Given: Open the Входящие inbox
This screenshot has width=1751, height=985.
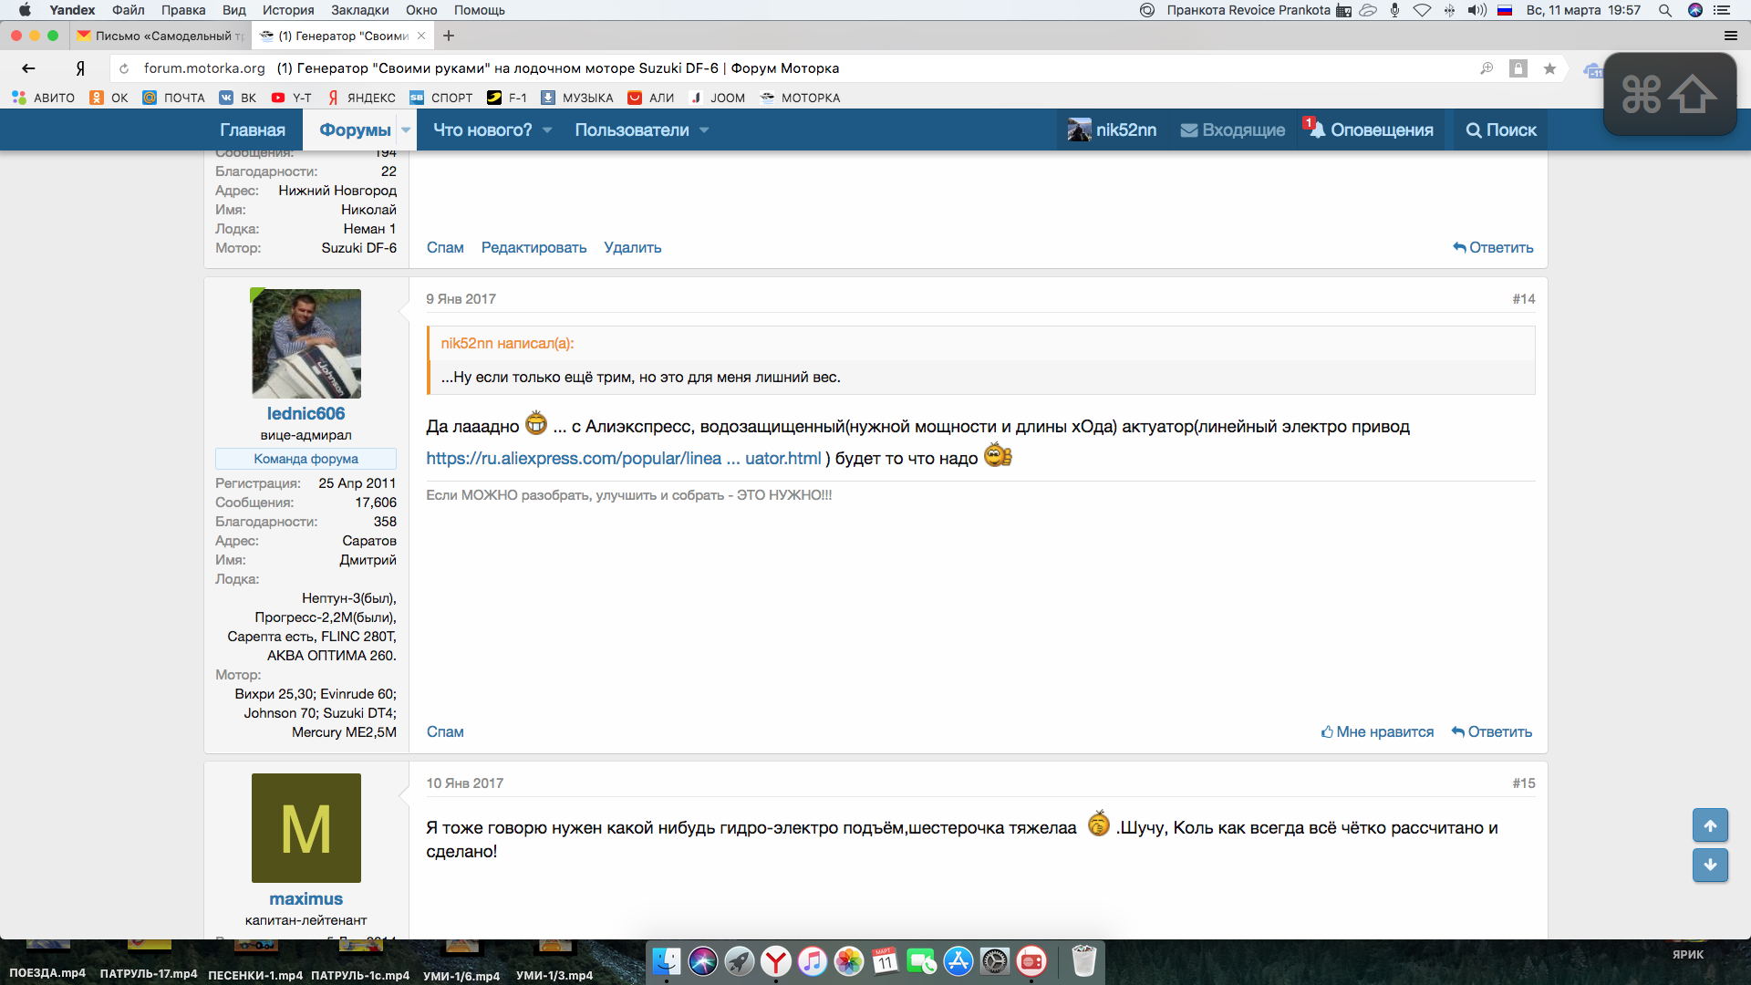Looking at the screenshot, I should (x=1233, y=130).
